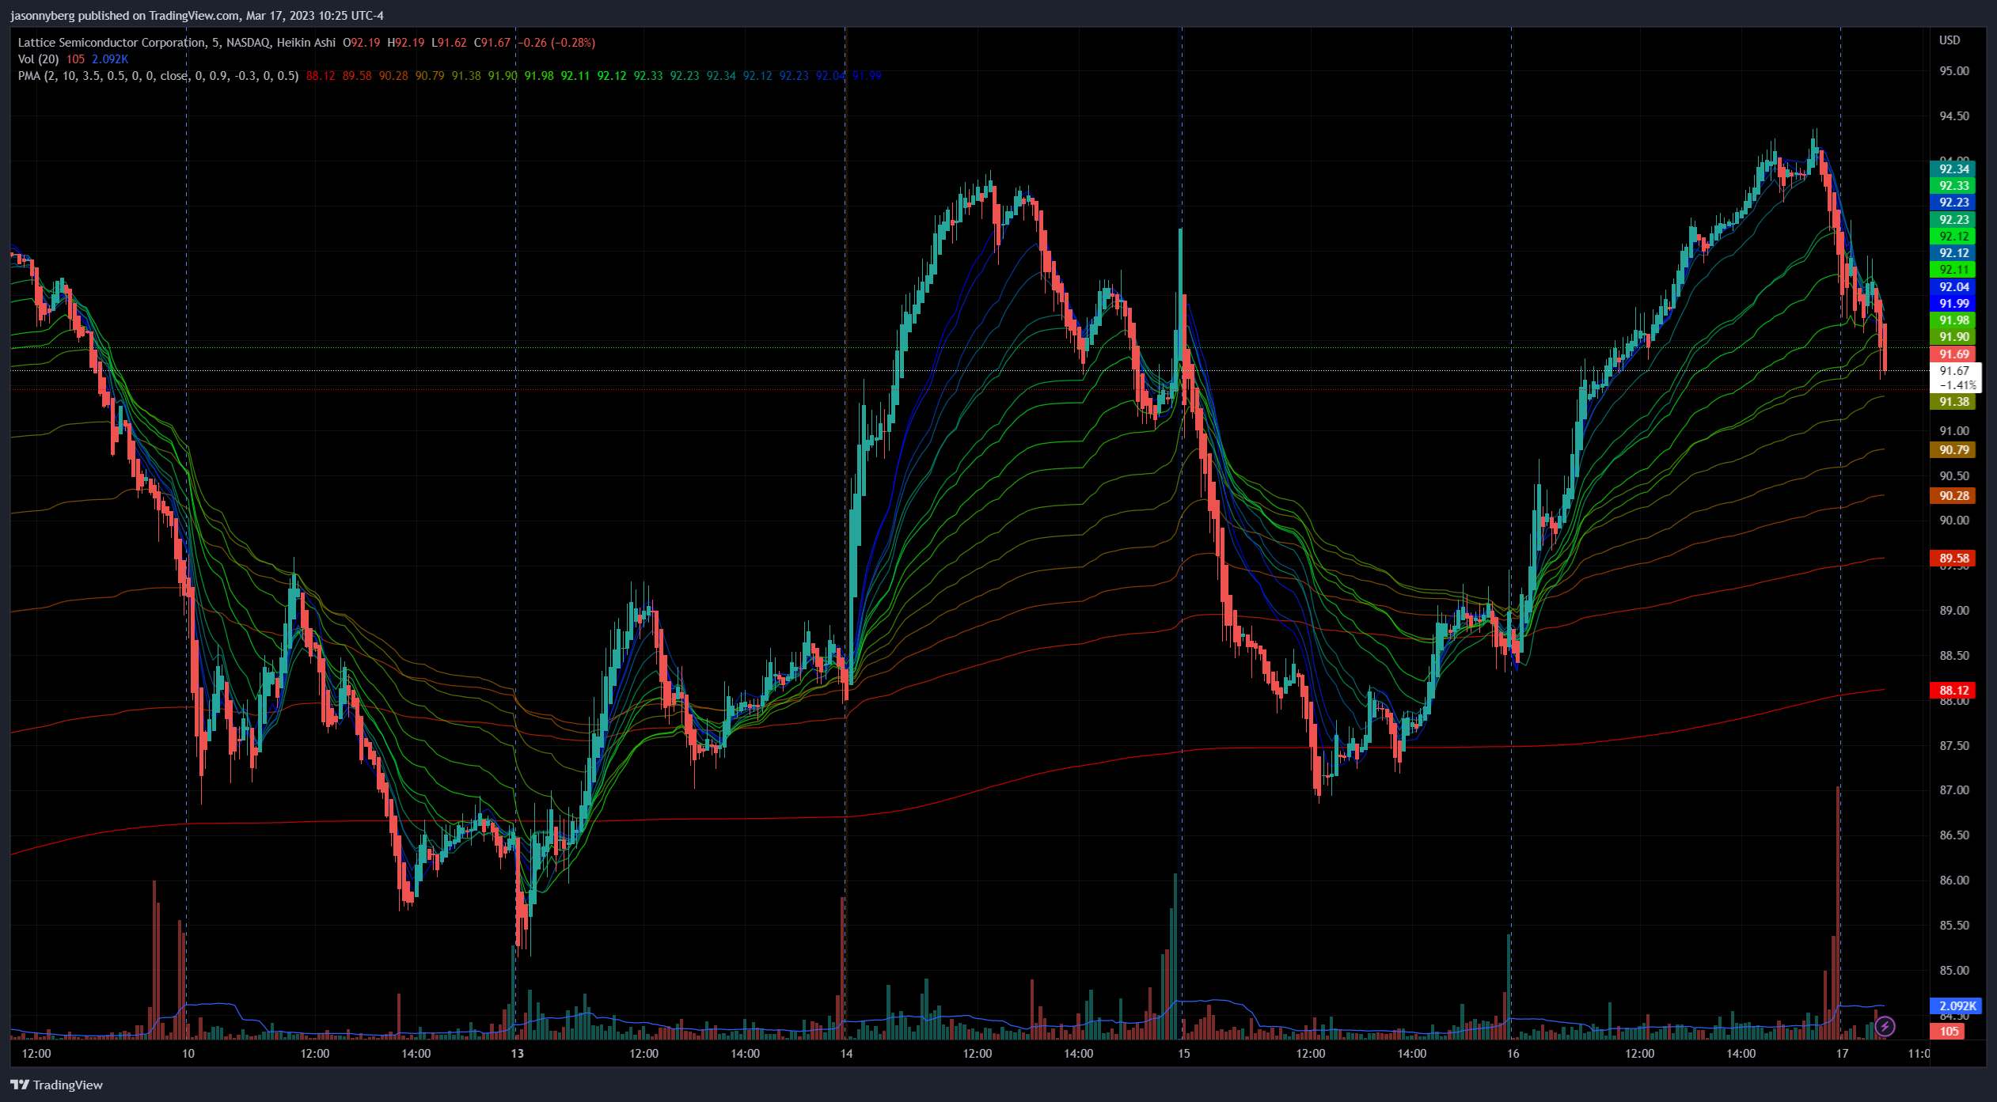Click the date 15 on the time axis
Viewport: 1997px width, 1102px height.
1183,1054
